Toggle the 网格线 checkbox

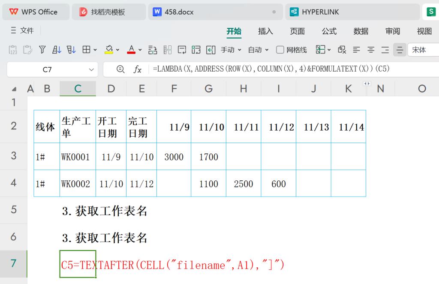pos(280,50)
